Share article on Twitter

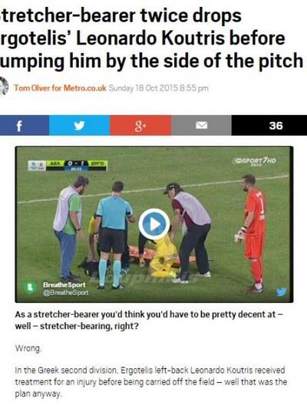coord(80,125)
